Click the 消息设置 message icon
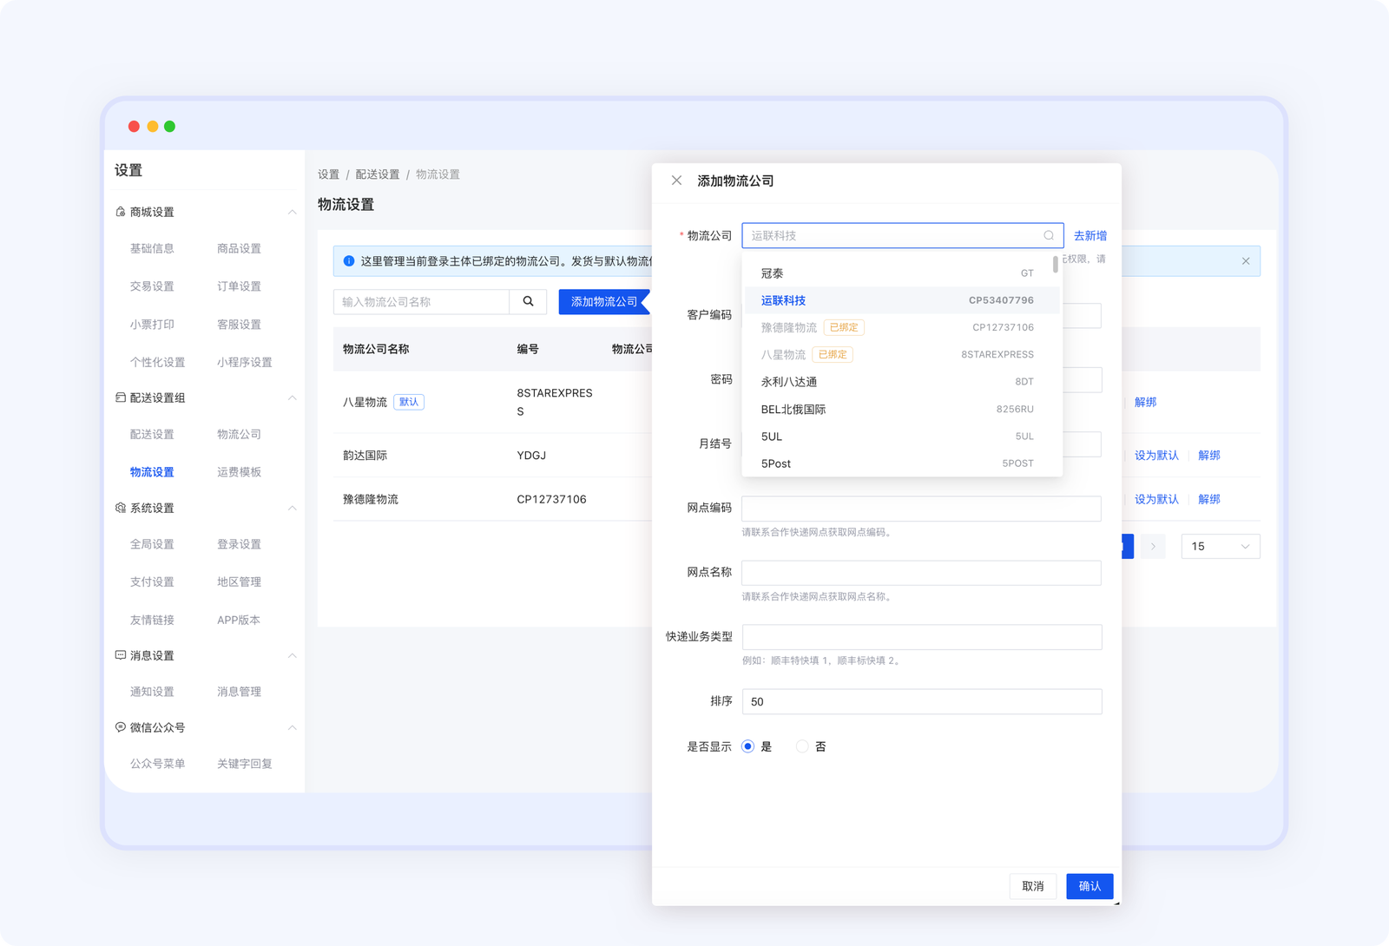Viewport: 1389px width, 946px height. click(121, 655)
